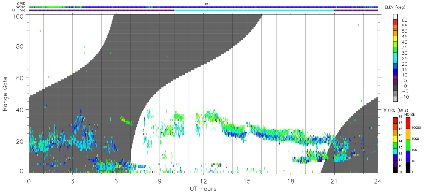This screenshot has width=425, height=196.
Task: Click the red swatch in ELEV colorbar
Action: coord(395,22)
